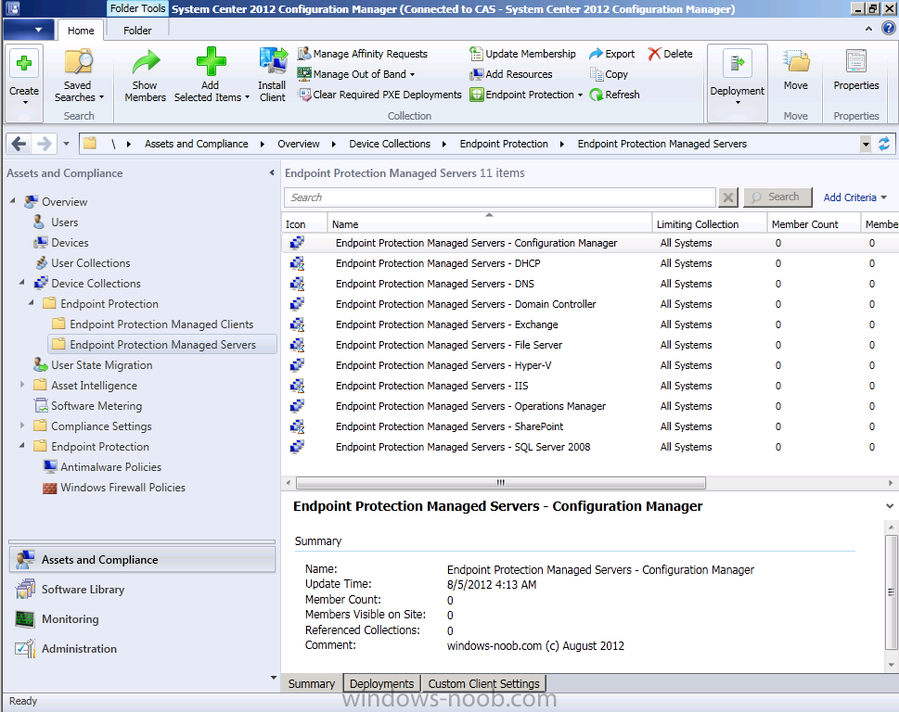Open the Deployment dropdown button
This screenshot has height=712, width=899.
coord(738,83)
